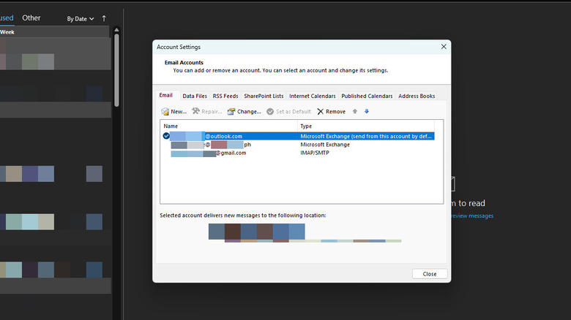Viewport: 571px width, 320px height.
Task: Open the By Date sort dropdown
Action: (x=80, y=18)
